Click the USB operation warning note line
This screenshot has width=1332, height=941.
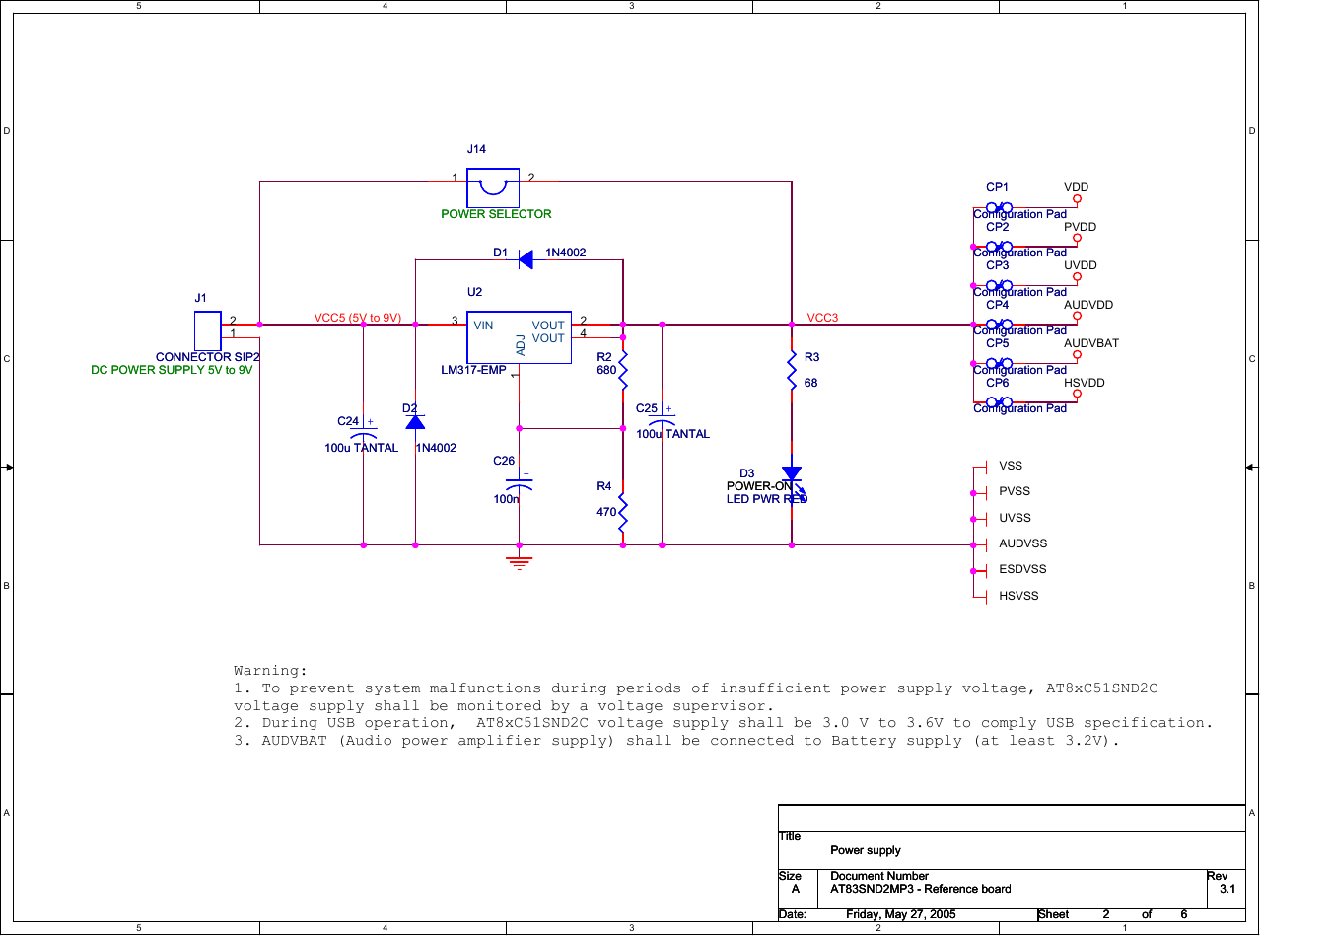click(723, 723)
